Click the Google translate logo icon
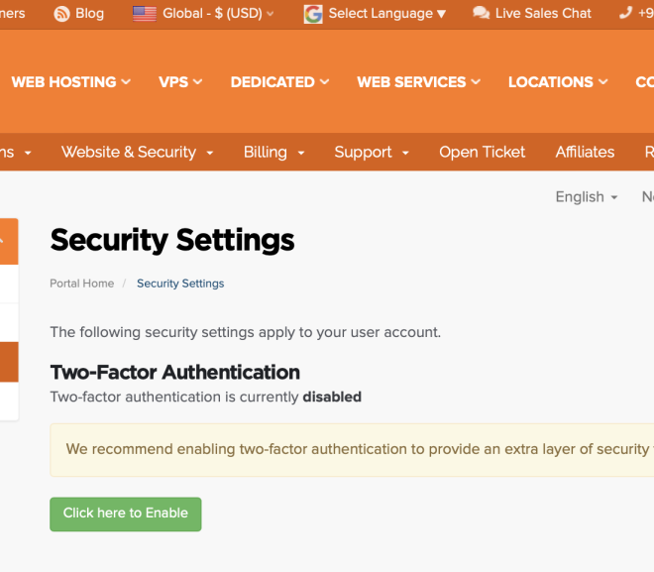The width and height of the screenshot is (654, 572). (x=313, y=14)
